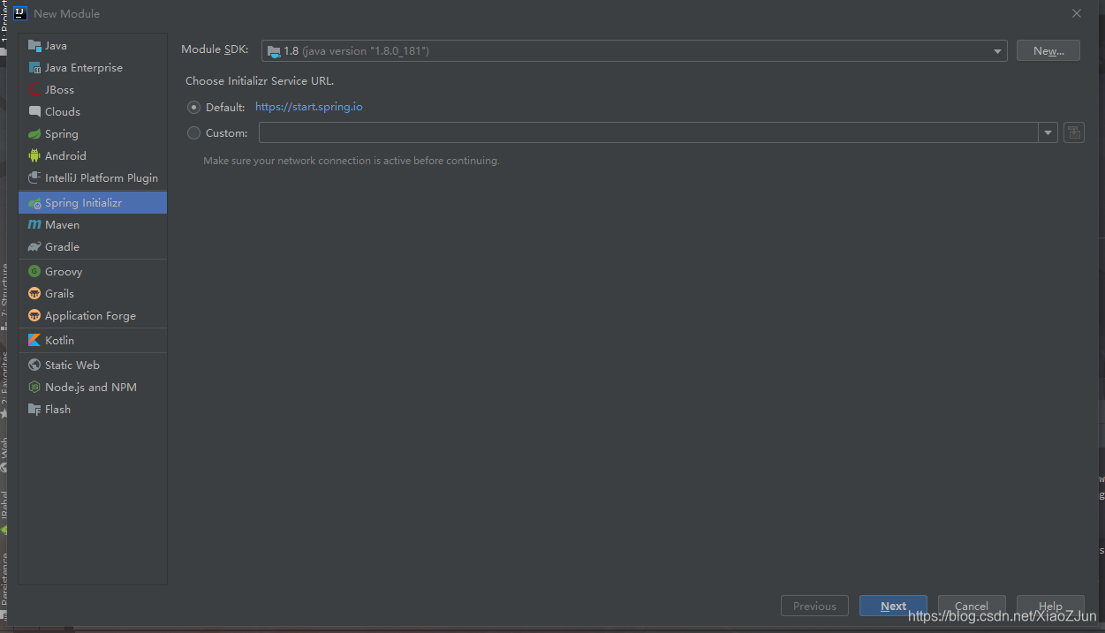Open the https://start.spring.io link

coord(309,107)
